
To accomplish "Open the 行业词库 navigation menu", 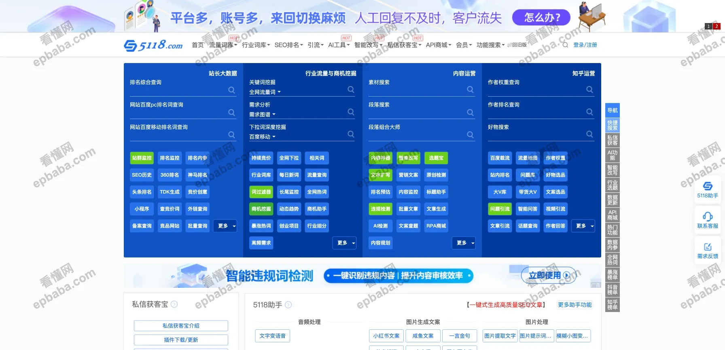I will click(x=256, y=45).
